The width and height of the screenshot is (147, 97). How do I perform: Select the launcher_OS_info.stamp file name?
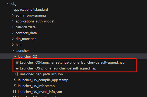pyautogui.click(x=36, y=86)
